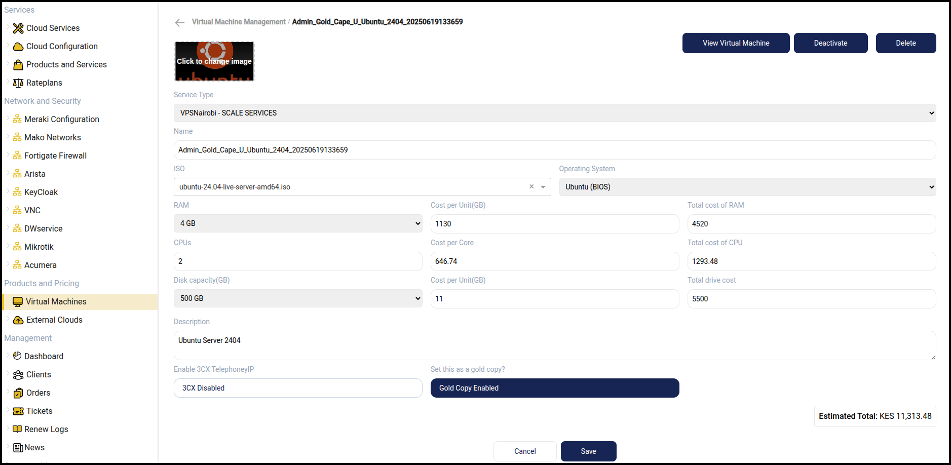Open the ISO combo box arrow
This screenshot has height=465, width=951.
[543, 187]
